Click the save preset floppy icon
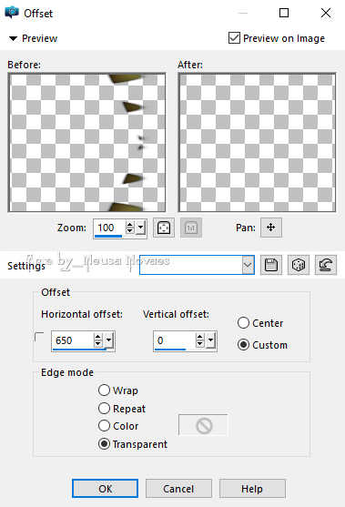The image size is (345, 507). [x=271, y=265]
